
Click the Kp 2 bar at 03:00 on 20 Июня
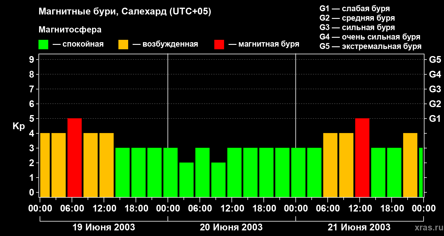tap(186, 180)
